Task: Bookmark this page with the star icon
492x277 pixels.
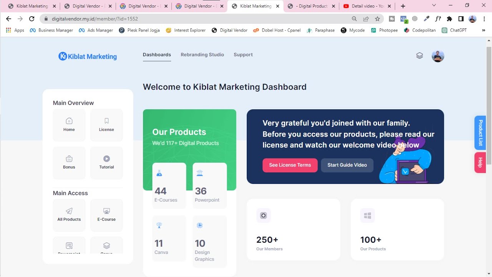Action: (377, 18)
